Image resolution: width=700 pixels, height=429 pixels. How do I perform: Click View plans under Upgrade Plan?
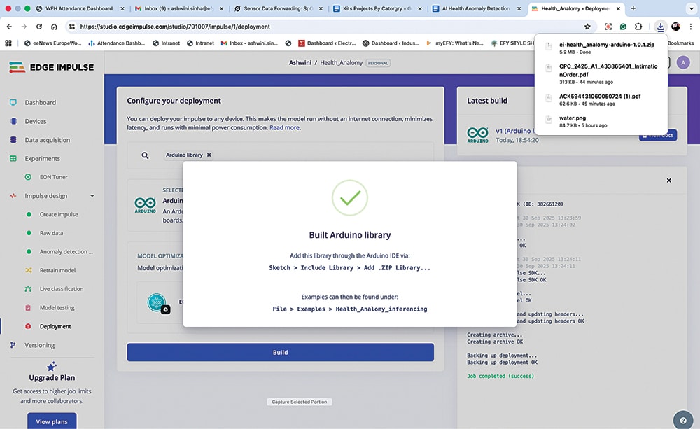[x=51, y=421]
